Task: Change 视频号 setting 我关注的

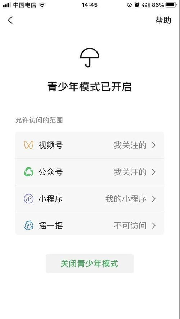Action: (130, 145)
